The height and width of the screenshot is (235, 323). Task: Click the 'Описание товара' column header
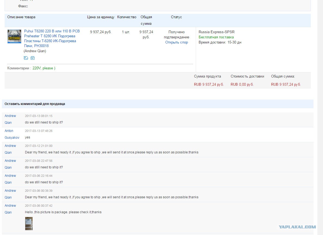point(21,17)
